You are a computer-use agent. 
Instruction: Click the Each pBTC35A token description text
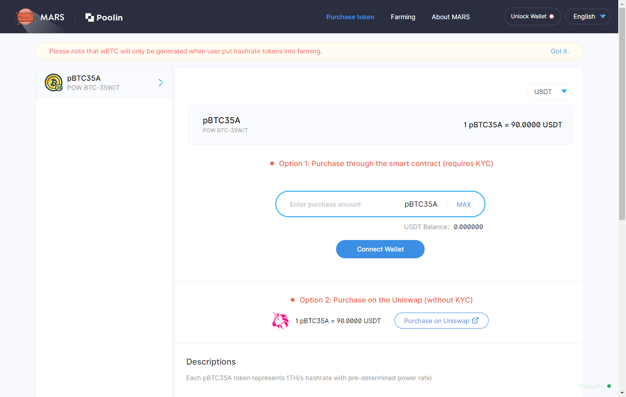[309, 378]
